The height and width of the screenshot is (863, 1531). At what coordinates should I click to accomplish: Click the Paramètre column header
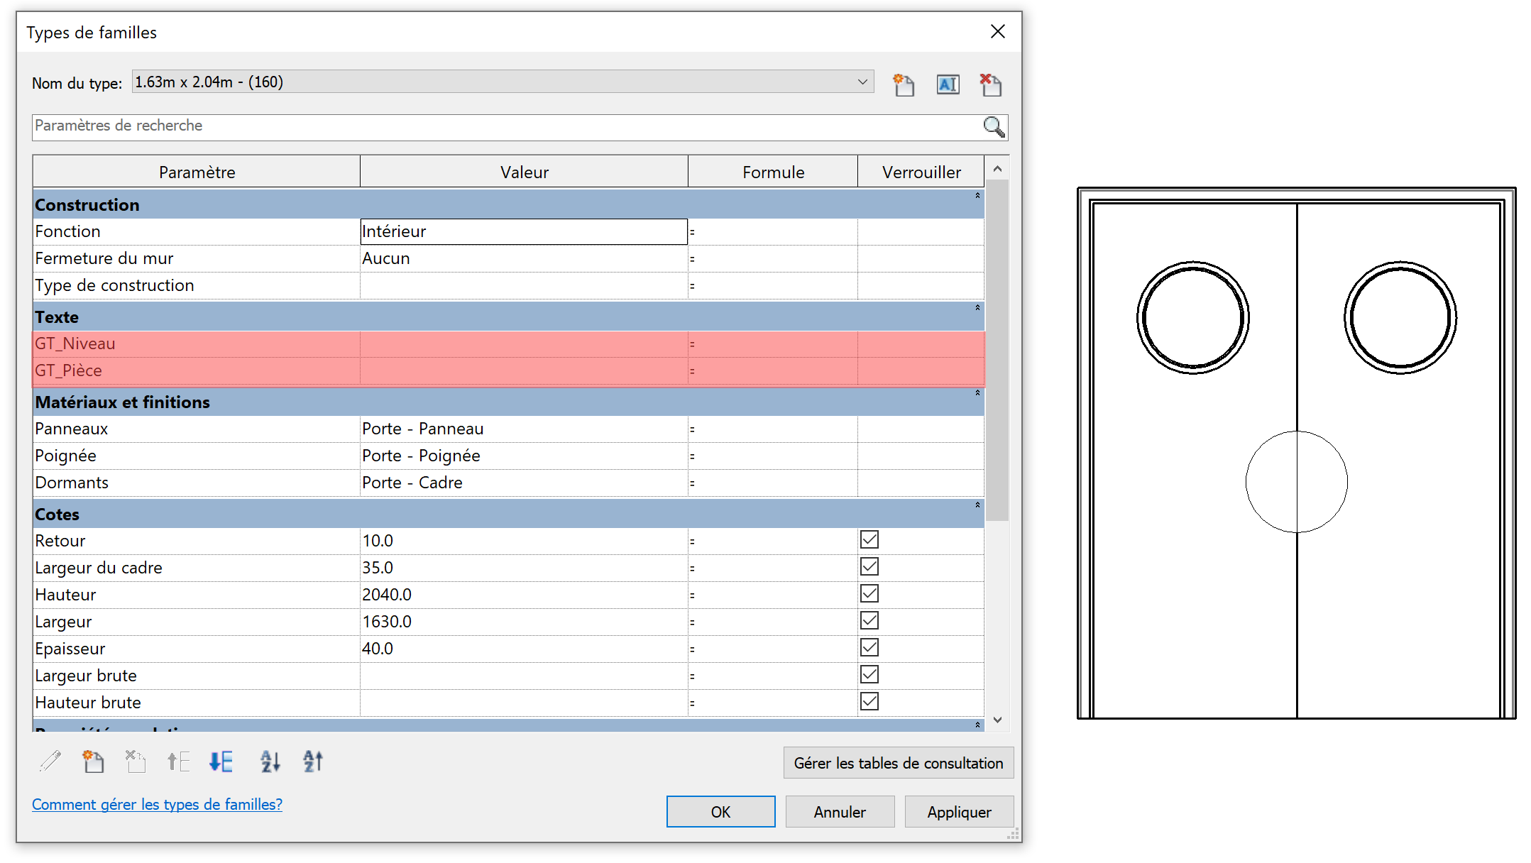197,172
